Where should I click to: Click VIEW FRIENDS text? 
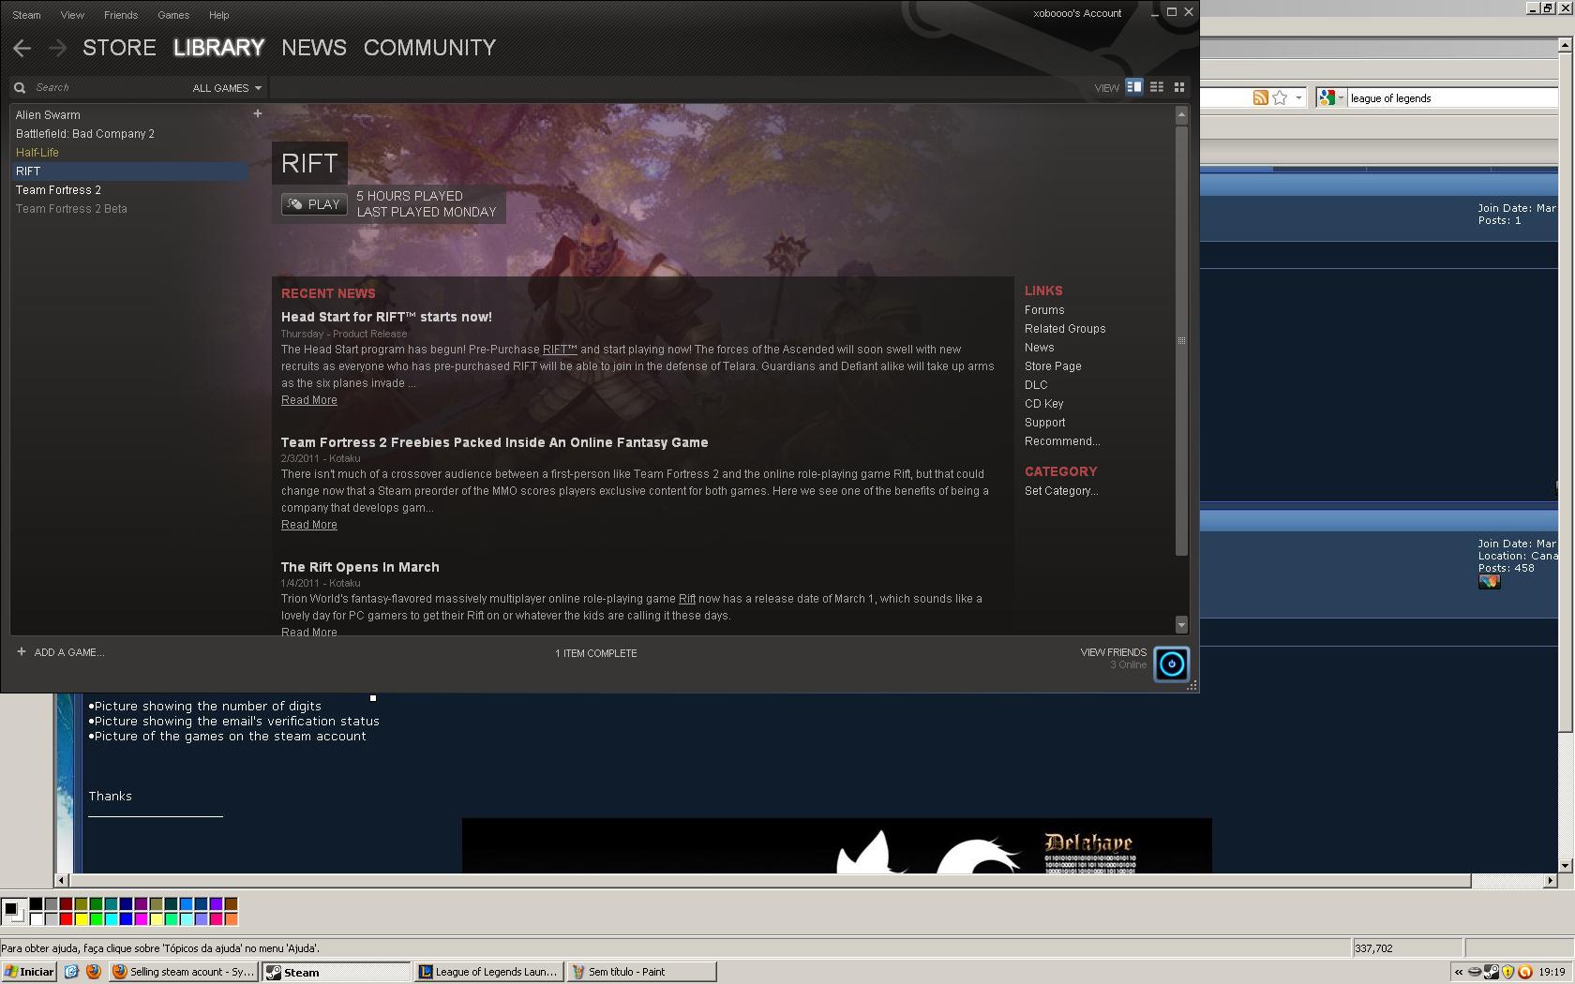[1114, 652]
